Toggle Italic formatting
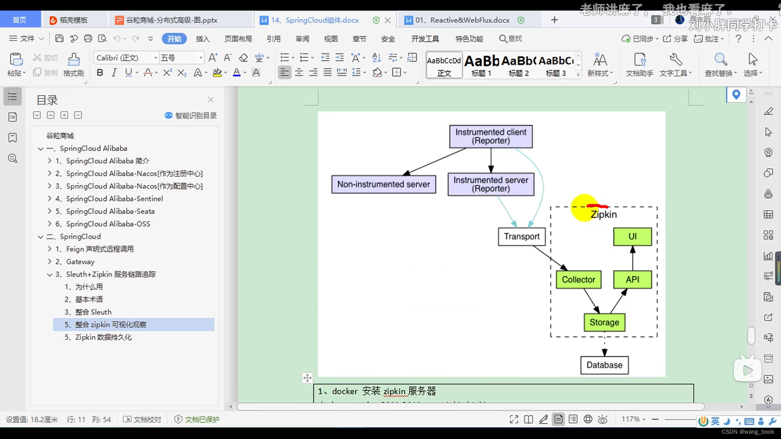 (114, 73)
